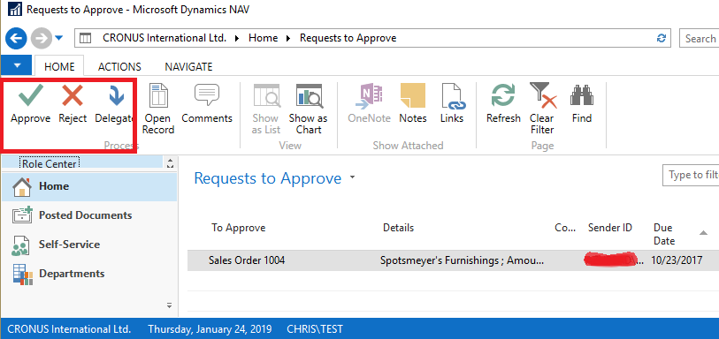Open the blue application menu dropdown
The height and width of the screenshot is (339, 719).
17,65
